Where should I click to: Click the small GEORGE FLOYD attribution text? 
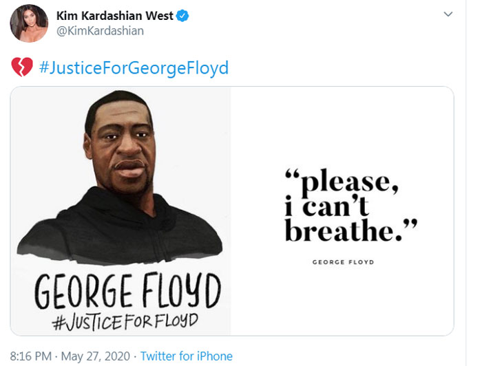click(x=344, y=262)
